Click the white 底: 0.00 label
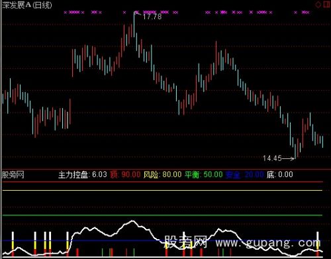331x259 pixels. click(280, 175)
